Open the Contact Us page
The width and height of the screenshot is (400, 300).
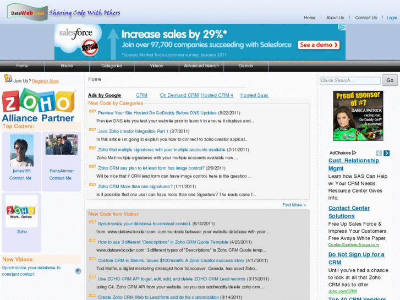tap(366, 18)
